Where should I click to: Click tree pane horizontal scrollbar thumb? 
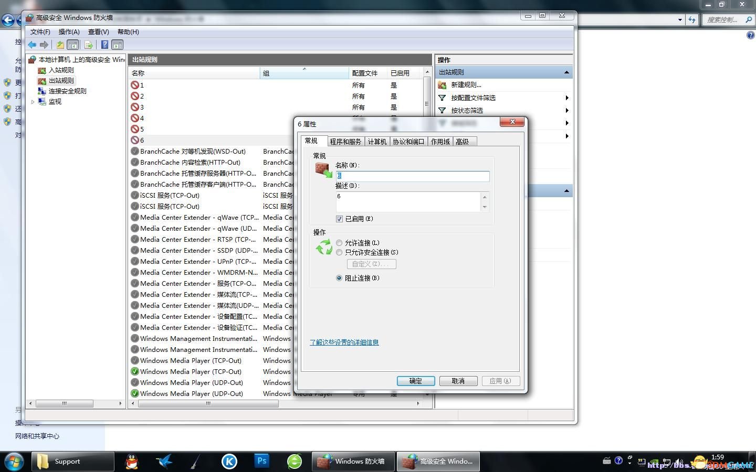[x=64, y=403]
